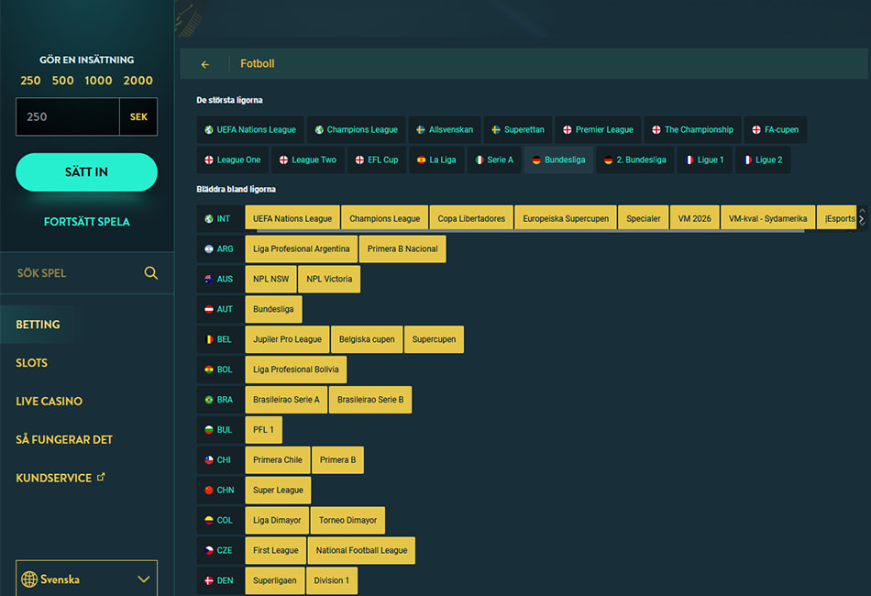The height and width of the screenshot is (596, 871).
Task: Open Kundservice in the sidebar
Action: pos(54,478)
